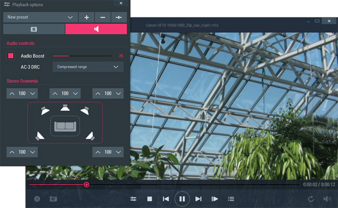338x208 pixels.
Task: Skip to the previous track
Action: click(166, 198)
